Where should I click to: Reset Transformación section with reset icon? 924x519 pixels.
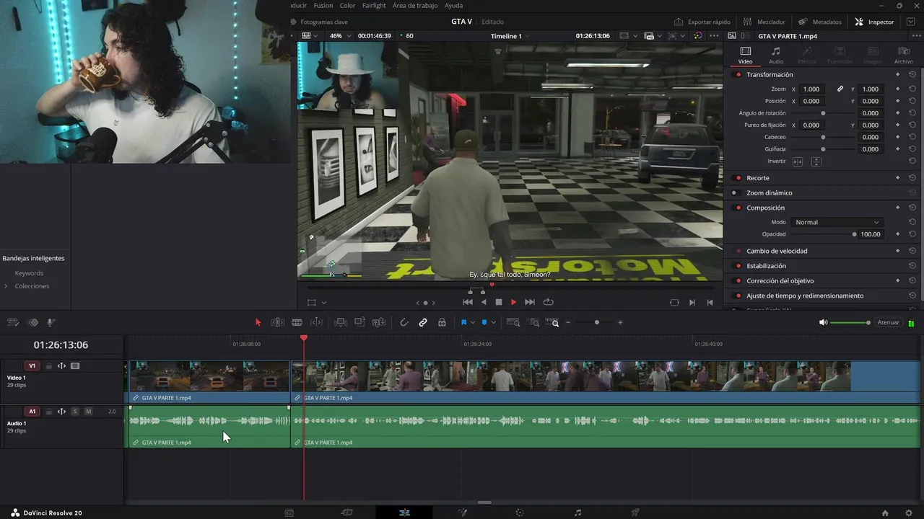pos(912,75)
